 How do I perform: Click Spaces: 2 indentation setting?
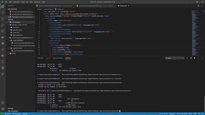click(x=172, y=114)
